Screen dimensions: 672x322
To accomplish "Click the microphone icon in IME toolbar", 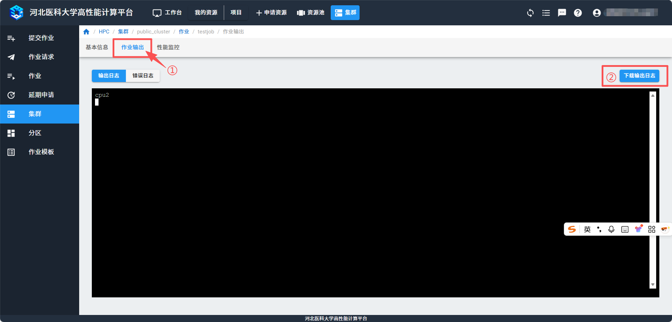I will click(611, 229).
